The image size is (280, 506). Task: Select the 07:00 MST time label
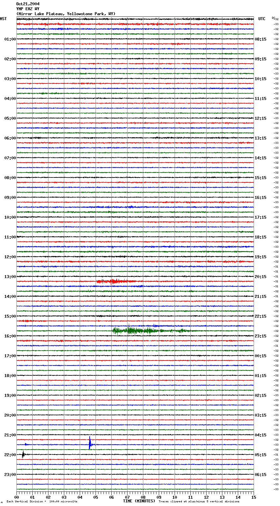pos(10,158)
